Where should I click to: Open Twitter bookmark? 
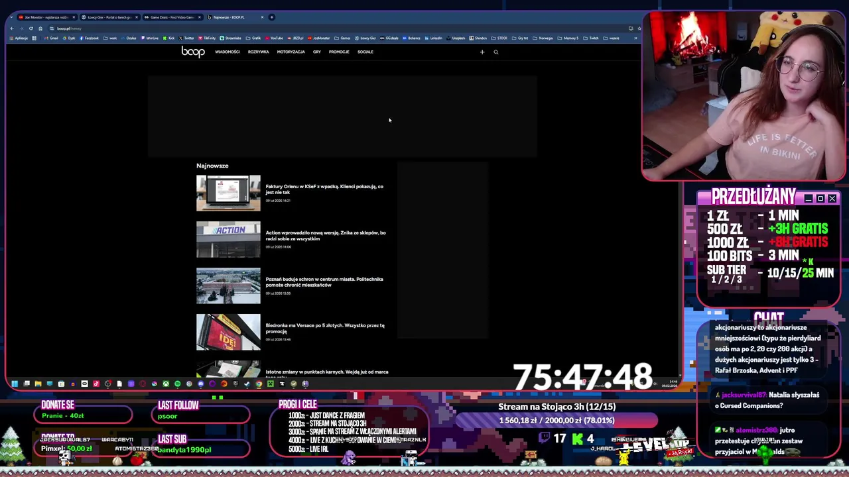pos(186,38)
